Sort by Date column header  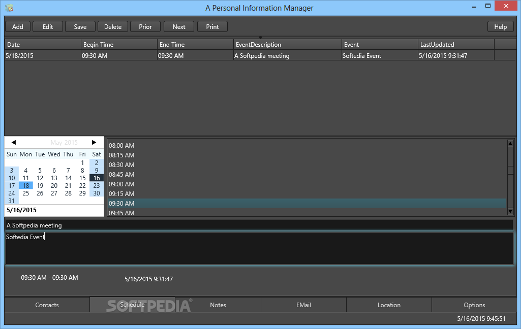tap(43, 45)
